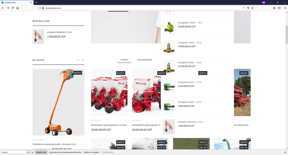
Task: Click price 24.000.000,00 COP
Action: [142, 130]
